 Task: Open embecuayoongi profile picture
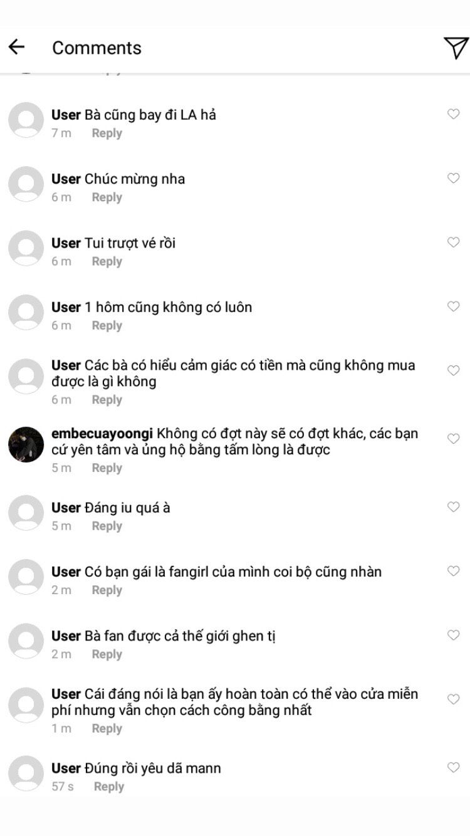pos(26,444)
